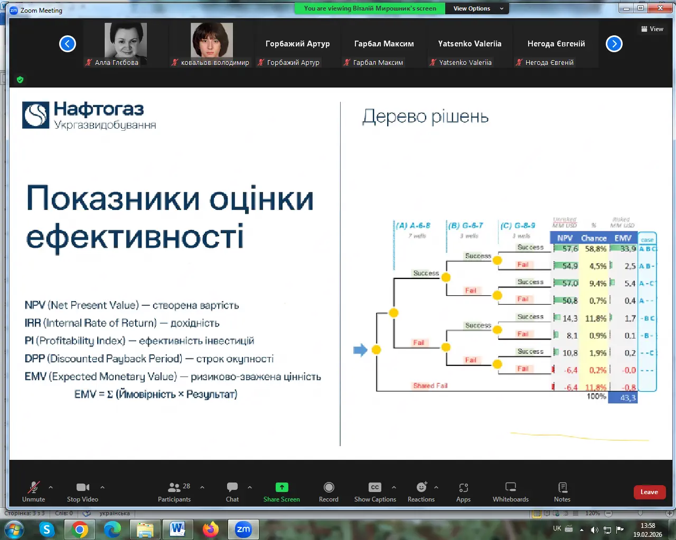676x540 pixels.
Task: Start recording the meeting
Action: (328, 491)
